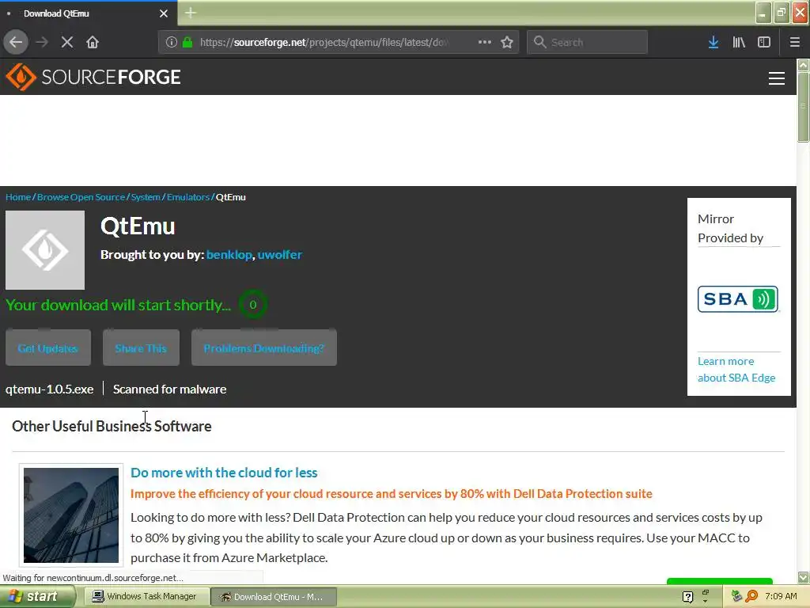Click the SBA mirror provider logo
The width and height of the screenshot is (810, 608).
coord(738,298)
